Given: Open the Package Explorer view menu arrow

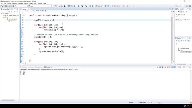Looking at the screenshot, I should (17, 11).
